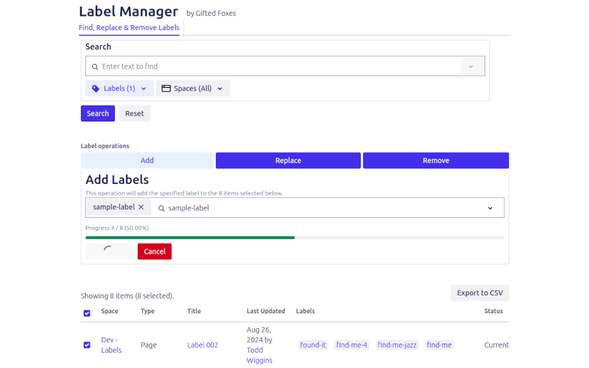Switch to the Remove tab

click(x=436, y=160)
